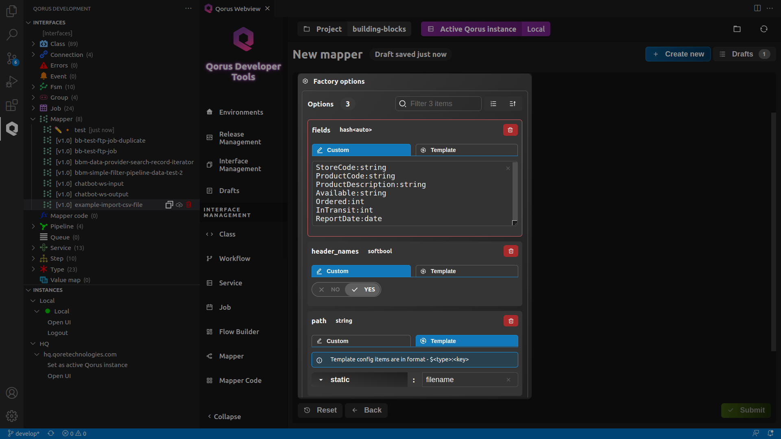Image resolution: width=781 pixels, height=439 pixels.
Task: Collapse the INSTANCES section
Action: coord(28,290)
